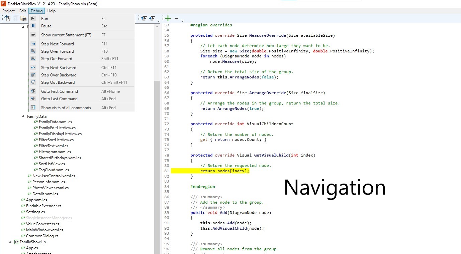Click the Step Over Forward icon

(x=33, y=51)
